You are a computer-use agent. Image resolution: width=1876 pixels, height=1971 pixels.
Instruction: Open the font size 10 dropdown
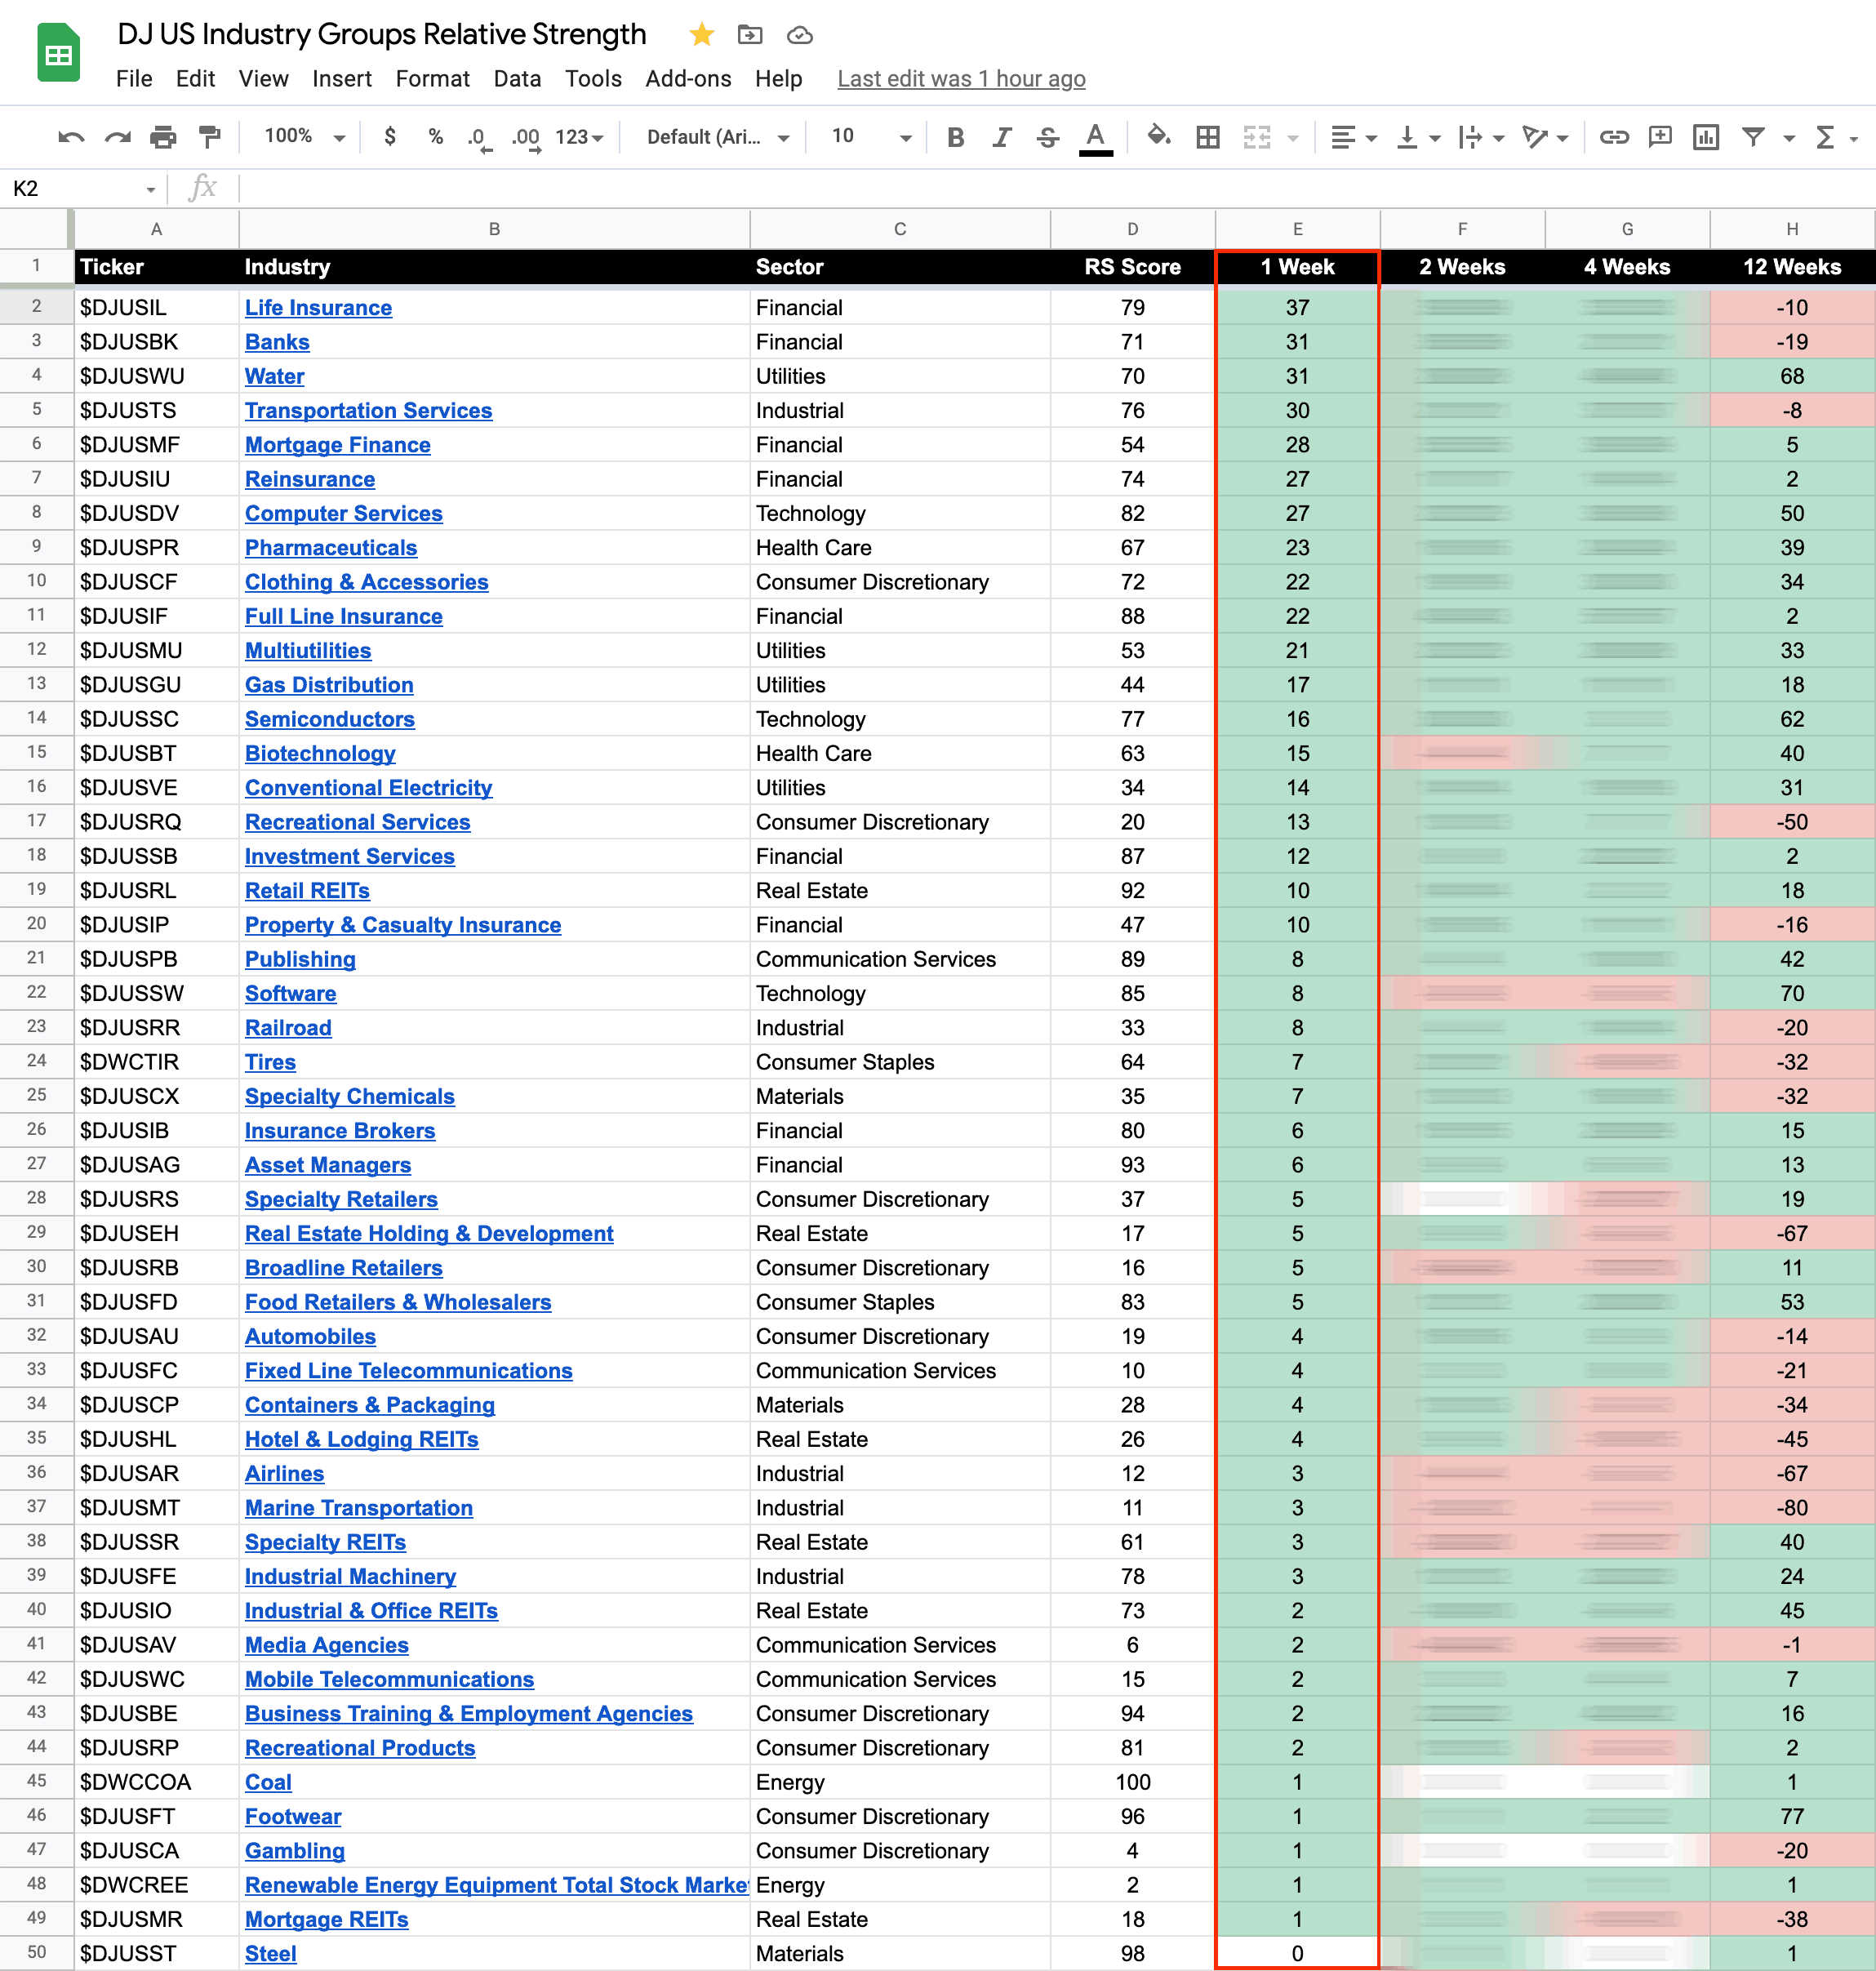click(871, 136)
